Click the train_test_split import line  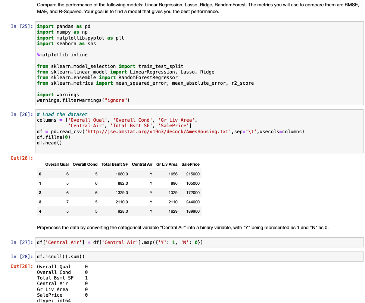(x=110, y=66)
